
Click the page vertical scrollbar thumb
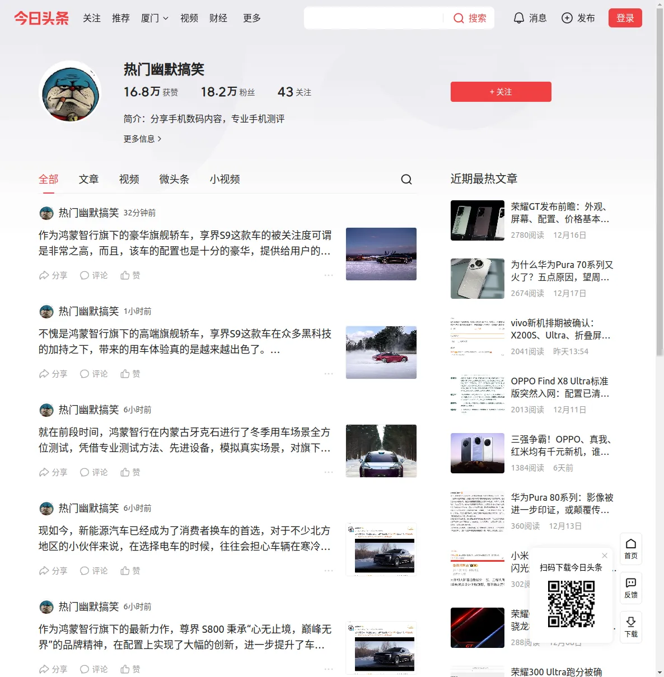click(x=660, y=182)
